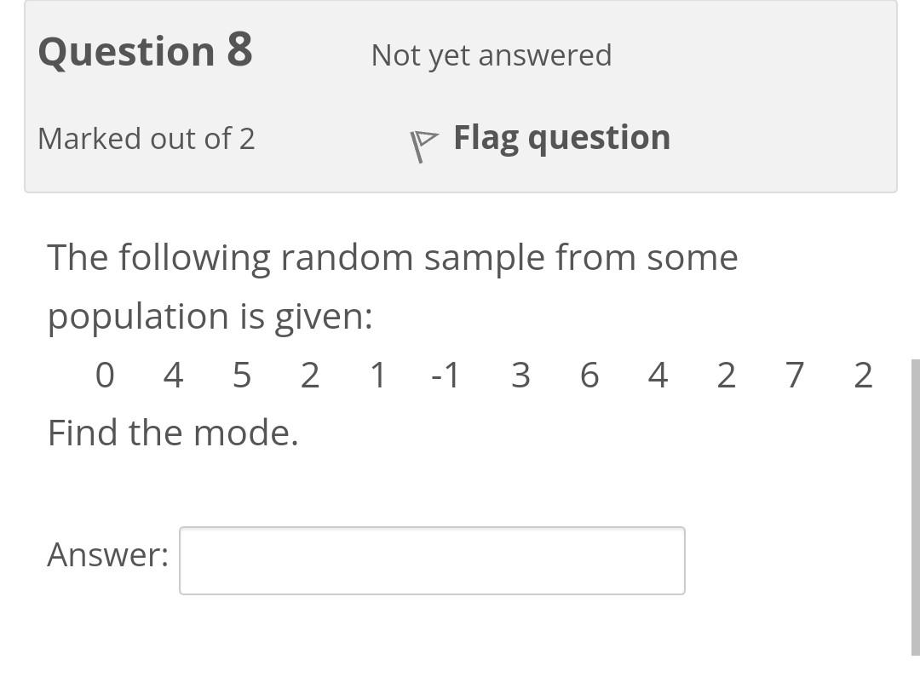This screenshot has height=694, width=920.
Task: Select the Not yet answered status label
Action: 491,54
